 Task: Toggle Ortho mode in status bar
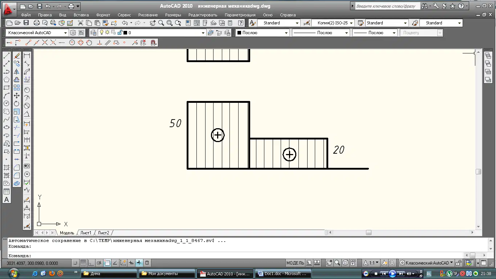pyautogui.click(x=91, y=263)
